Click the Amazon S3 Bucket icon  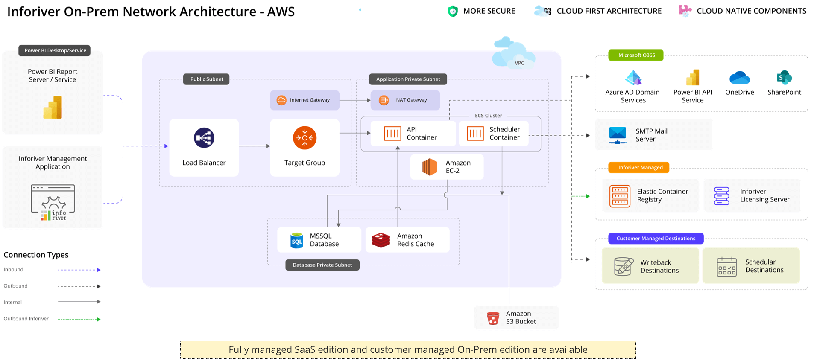(x=493, y=318)
